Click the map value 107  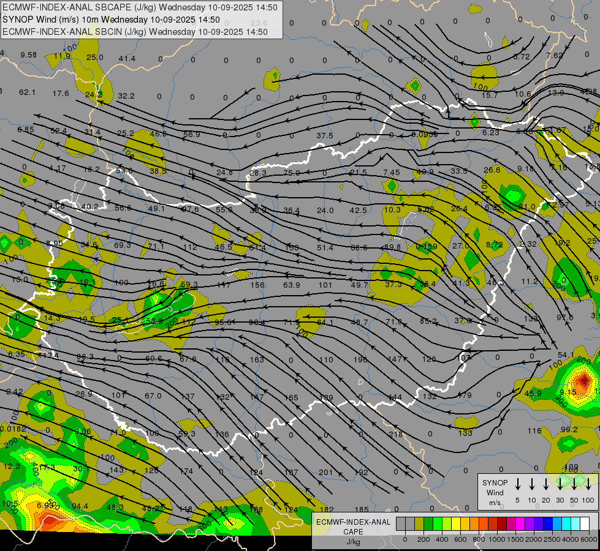464,358
